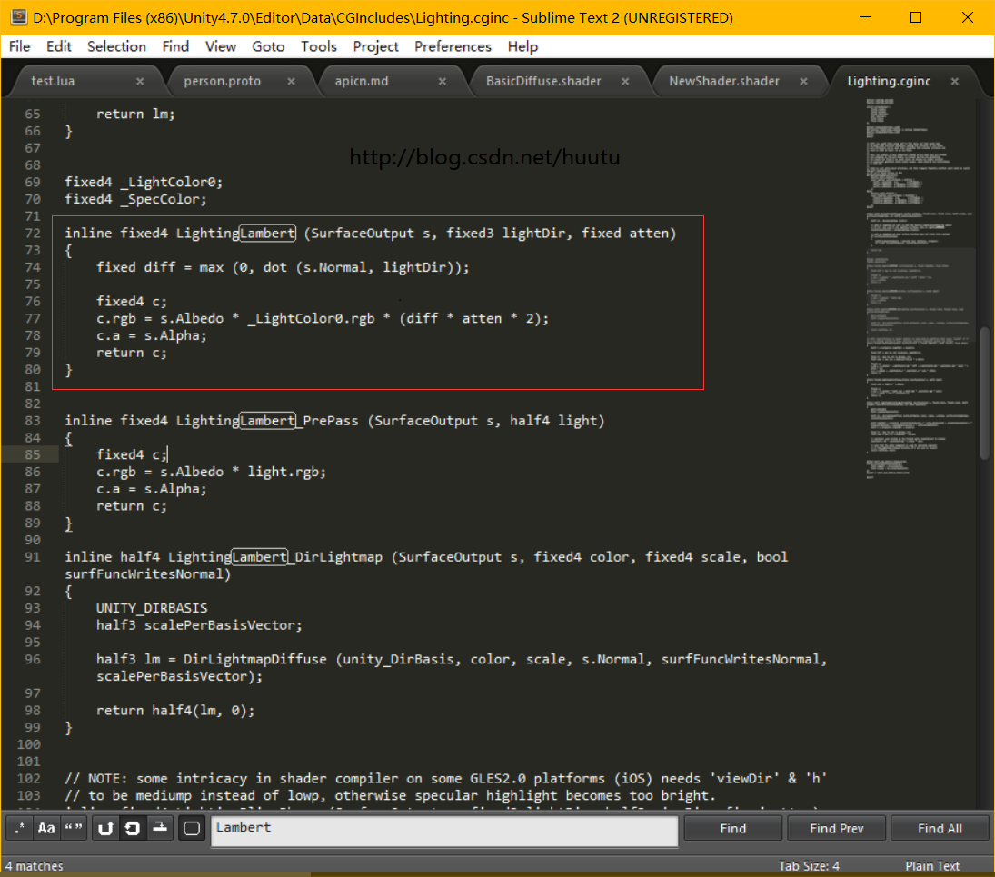The height and width of the screenshot is (877, 995).
Task: Open the Tab Size: 4 selector
Action: [x=809, y=866]
